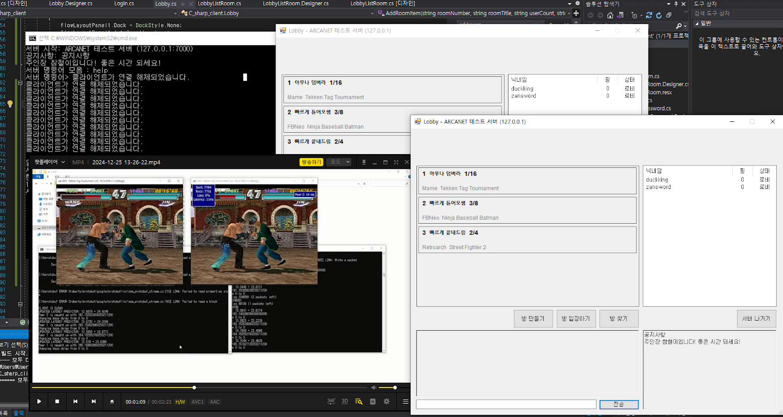
Task: Select duckking in back Lobby window user list
Action: pyautogui.click(x=522, y=89)
